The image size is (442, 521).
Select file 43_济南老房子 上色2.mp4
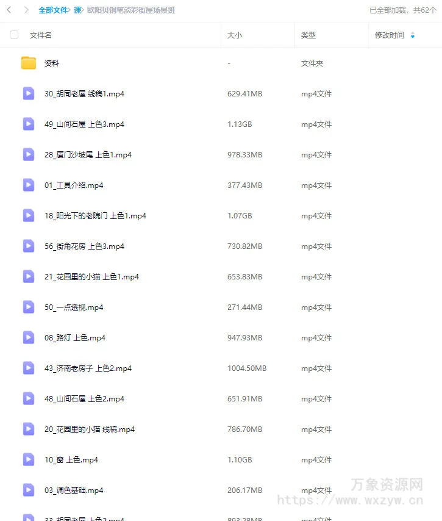(88, 368)
